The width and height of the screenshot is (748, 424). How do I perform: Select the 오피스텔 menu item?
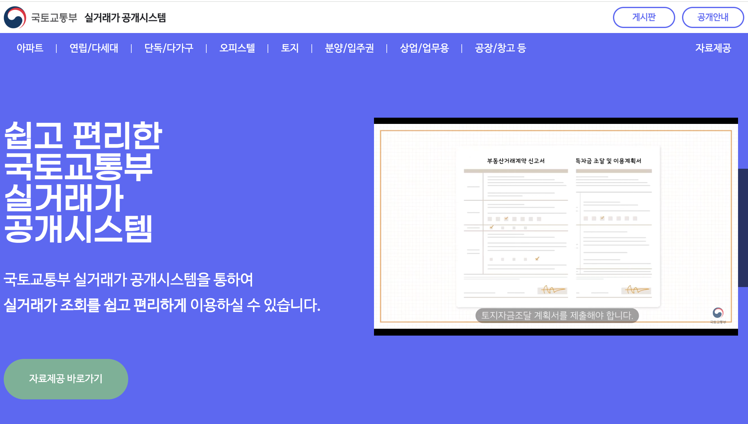pos(237,48)
